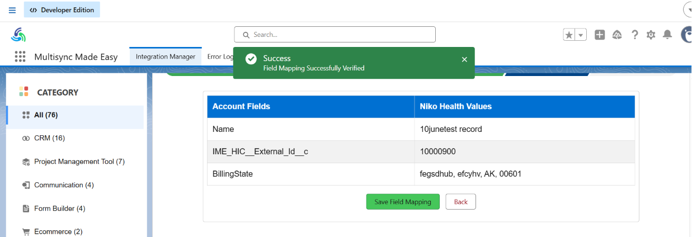The width and height of the screenshot is (692, 237).
Task: Open the notifications bell
Action: tap(667, 35)
